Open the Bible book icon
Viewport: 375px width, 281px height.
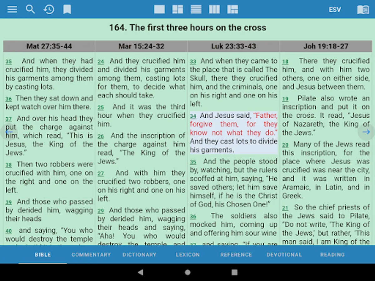click(363, 10)
